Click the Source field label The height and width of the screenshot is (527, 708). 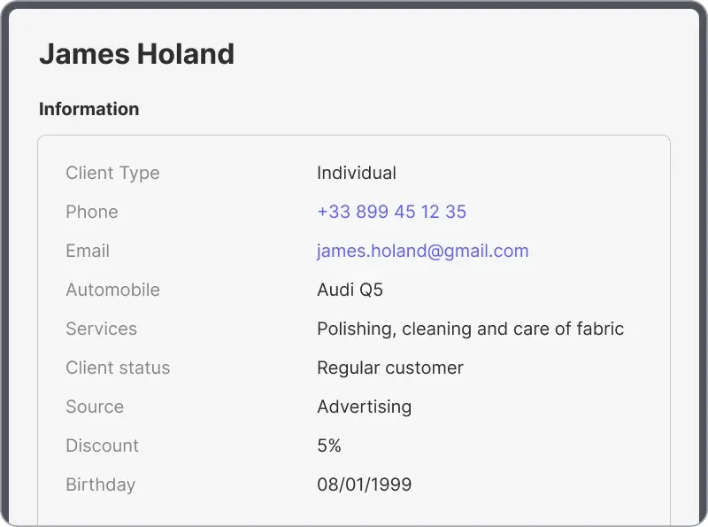point(95,407)
